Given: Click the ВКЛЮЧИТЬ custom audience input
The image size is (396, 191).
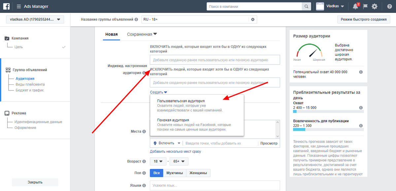Looking at the screenshot, I should (215, 60).
